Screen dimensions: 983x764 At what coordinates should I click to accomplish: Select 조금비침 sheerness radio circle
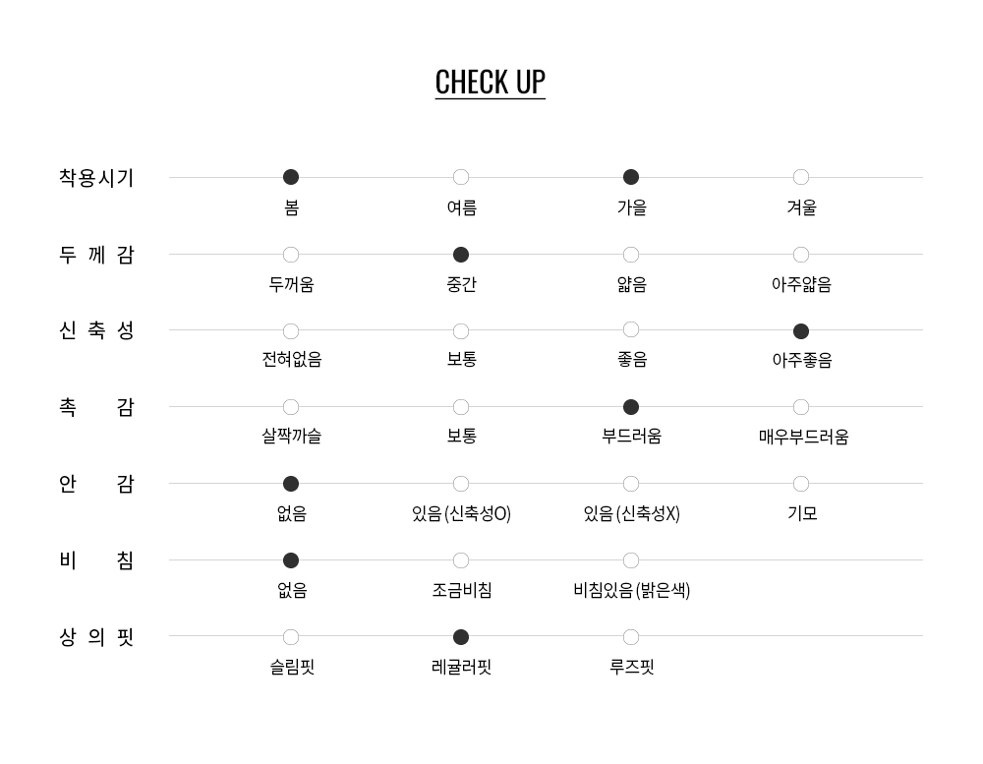click(461, 560)
